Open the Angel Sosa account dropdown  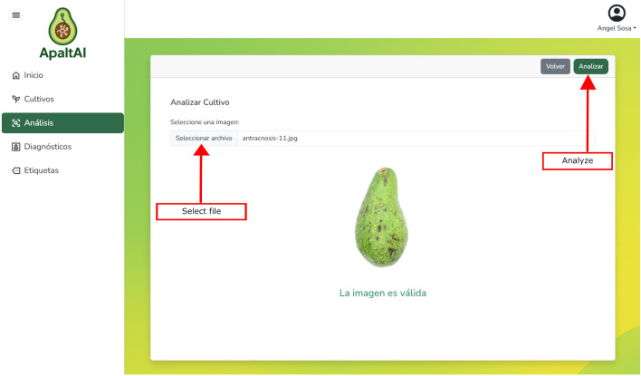[617, 28]
